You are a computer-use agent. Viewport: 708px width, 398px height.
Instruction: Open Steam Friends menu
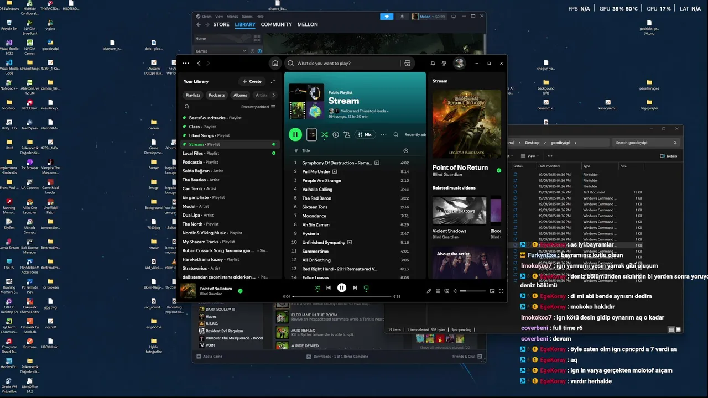tap(232, 17)
